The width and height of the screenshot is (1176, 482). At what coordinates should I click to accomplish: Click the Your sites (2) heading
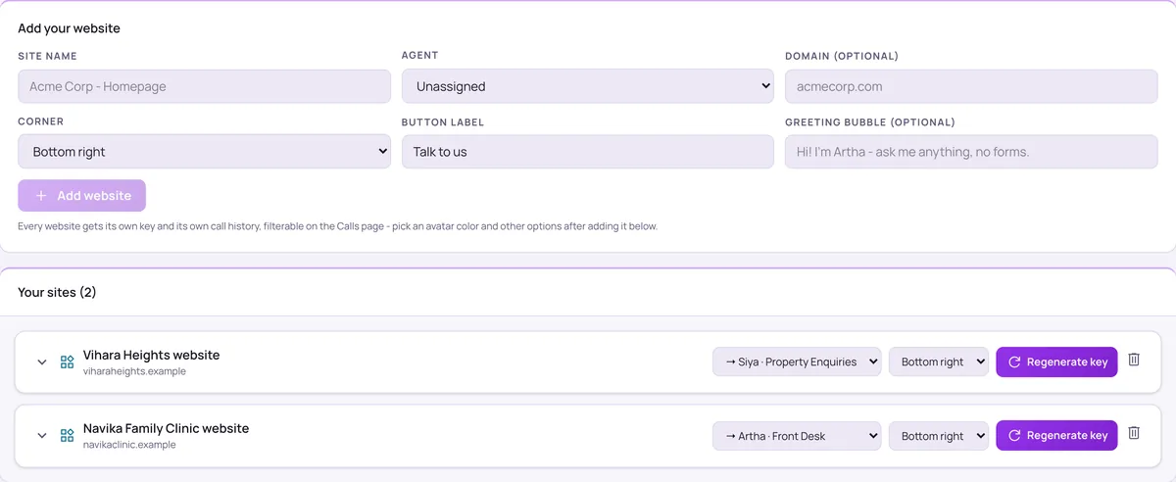(x=57, y=292)
